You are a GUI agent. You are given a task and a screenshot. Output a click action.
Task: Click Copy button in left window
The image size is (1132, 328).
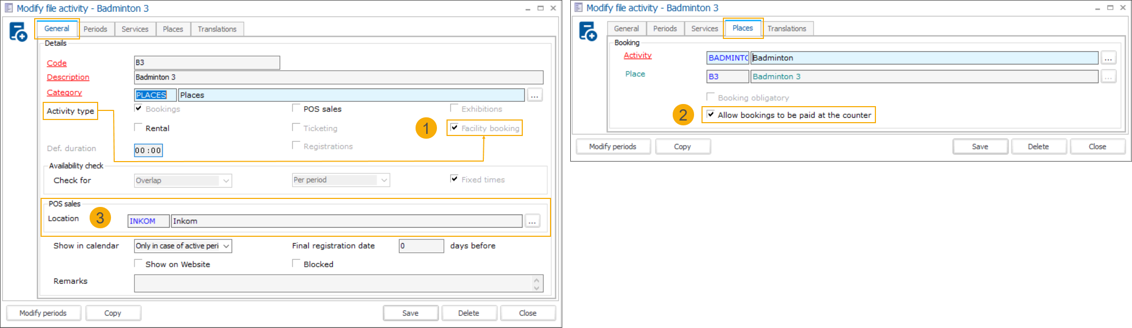pos(113,313)
